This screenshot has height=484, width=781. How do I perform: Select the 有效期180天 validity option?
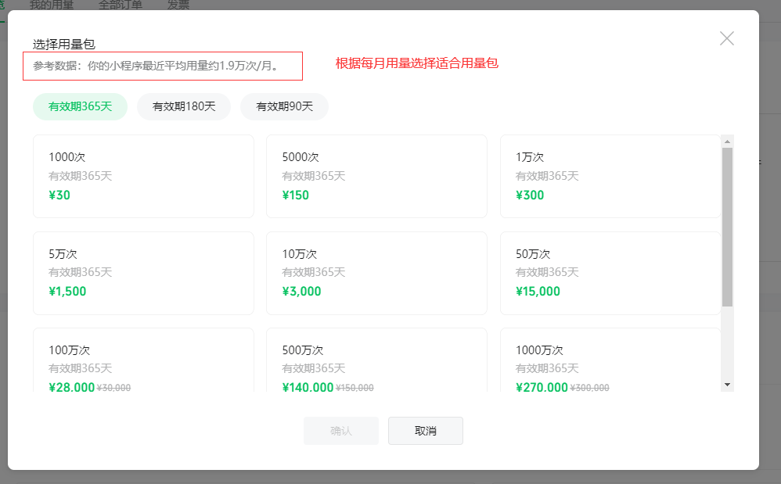click(x=184, y=106)
